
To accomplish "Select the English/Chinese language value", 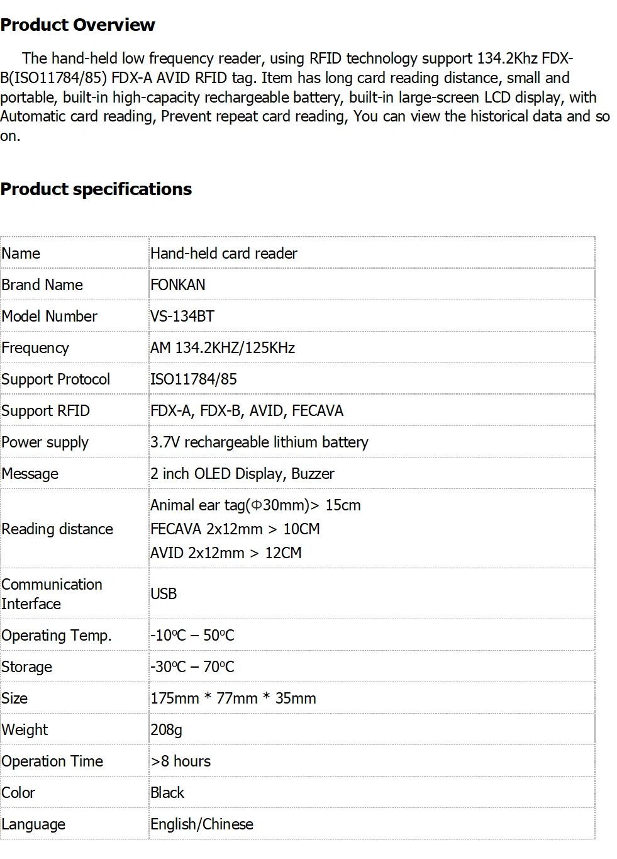I will click(x=201, y=824).
